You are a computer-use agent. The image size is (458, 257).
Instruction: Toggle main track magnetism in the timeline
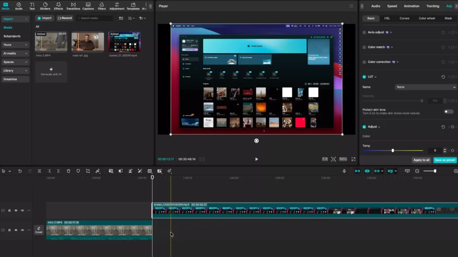click(x=357, y=171)
